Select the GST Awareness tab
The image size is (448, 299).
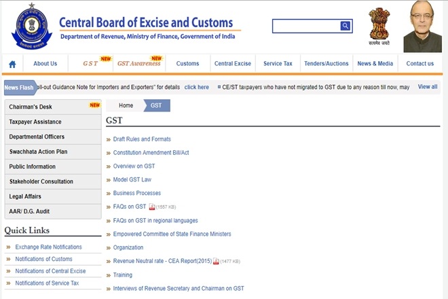pyautogui.click(x=138, y=64)
